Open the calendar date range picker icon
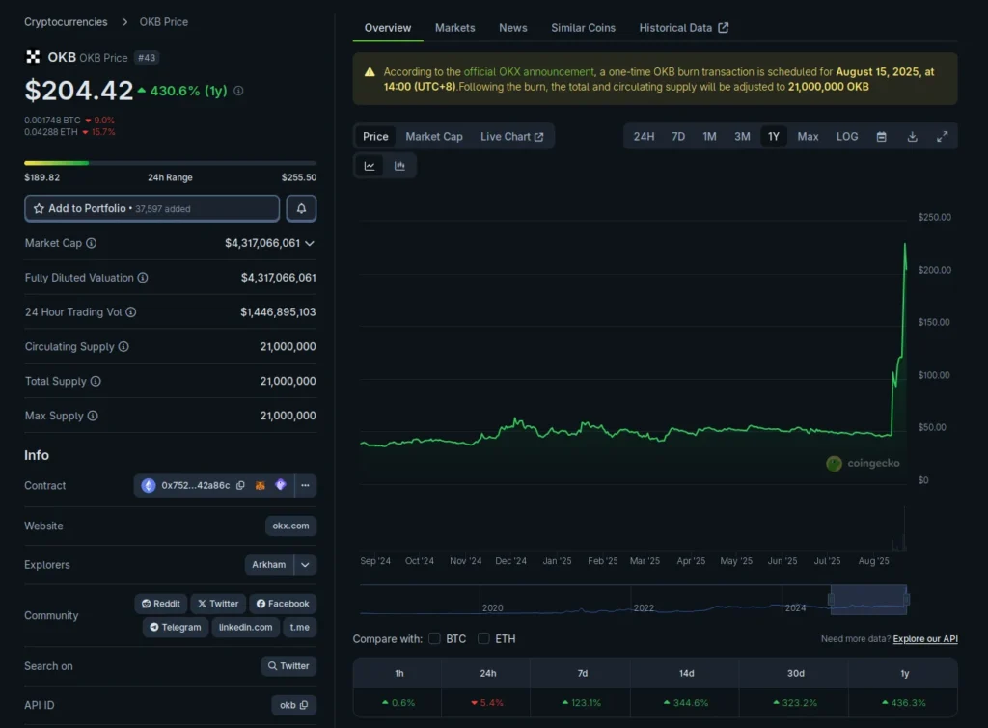988x728 pixels. pyautogui.click(x=882, y=137)
